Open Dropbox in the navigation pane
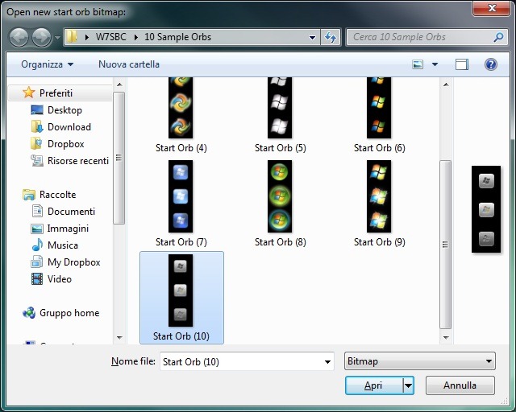 coord(66,143)
